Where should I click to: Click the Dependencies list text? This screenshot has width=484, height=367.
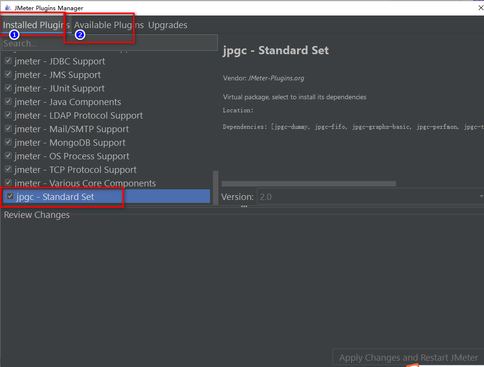[x=353, y=127]
